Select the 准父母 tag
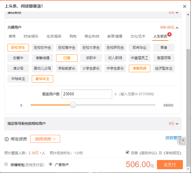Image resolution: width=191 pixels, height=173 pixels. 18,68
